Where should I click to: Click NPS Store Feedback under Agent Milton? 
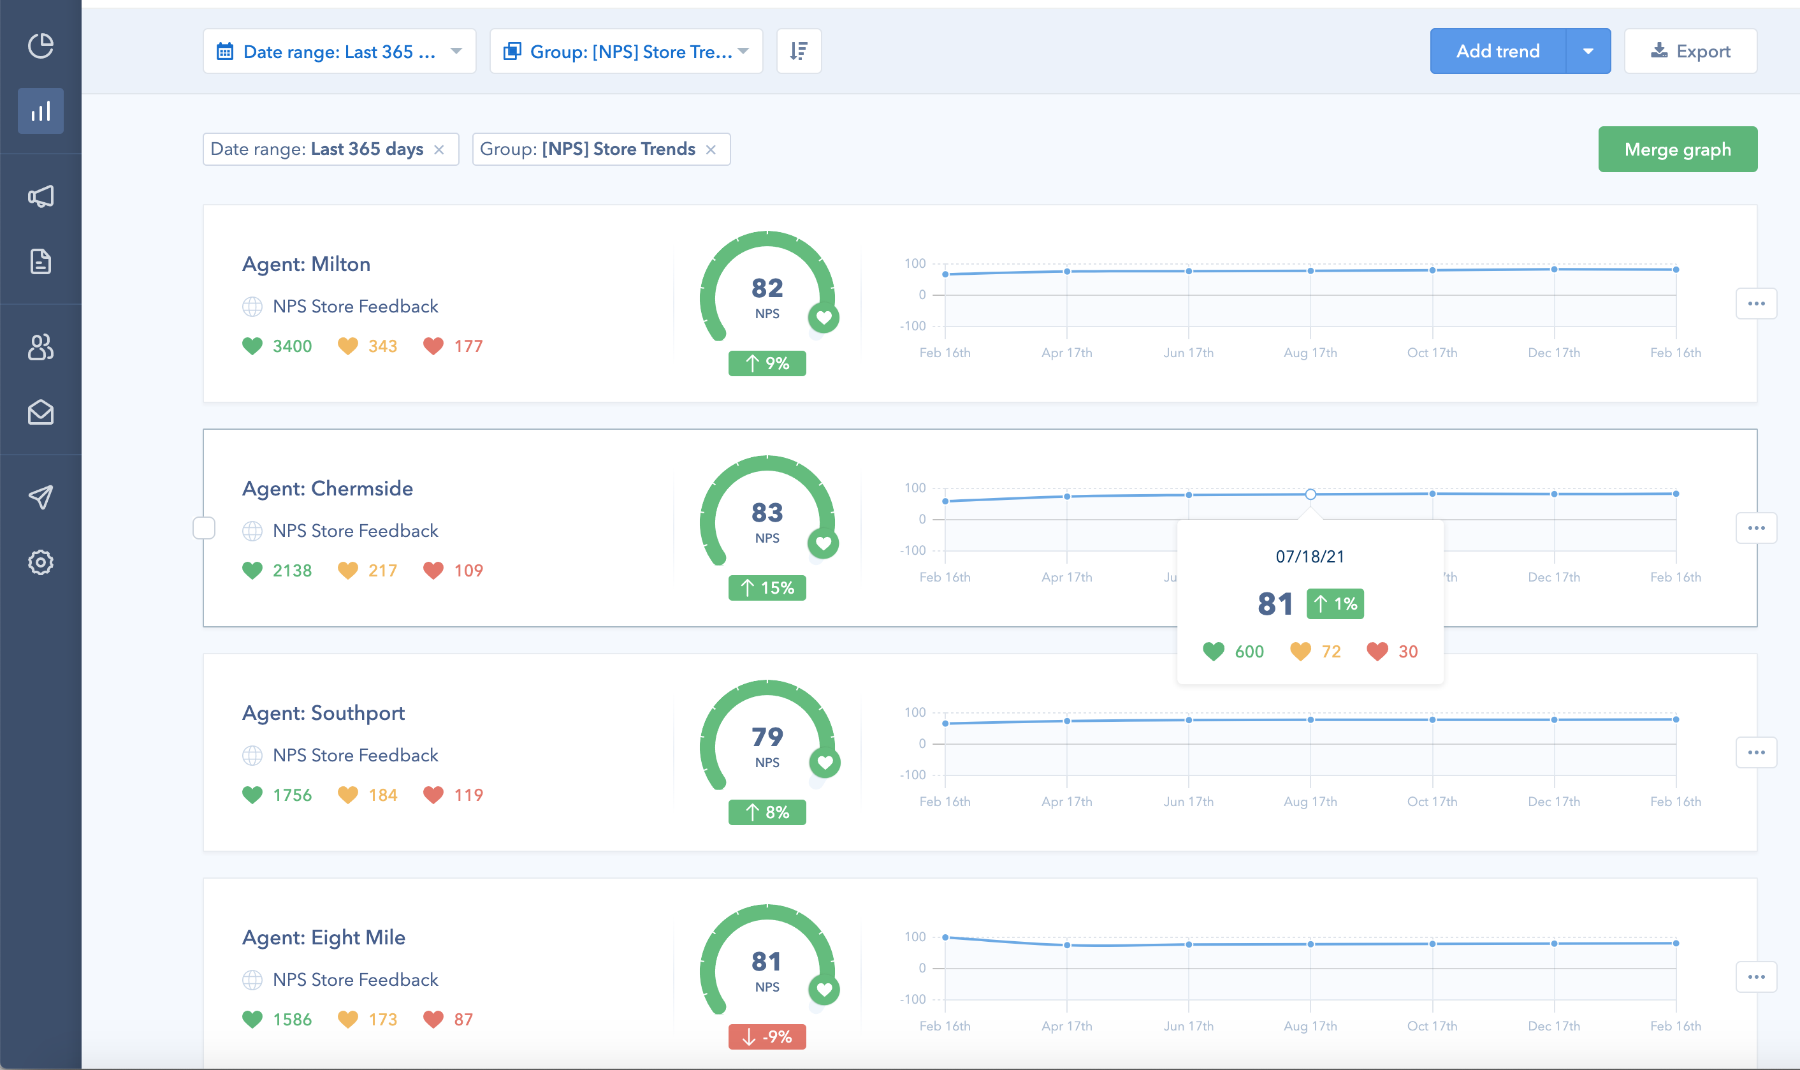click(x=355, y=307)
